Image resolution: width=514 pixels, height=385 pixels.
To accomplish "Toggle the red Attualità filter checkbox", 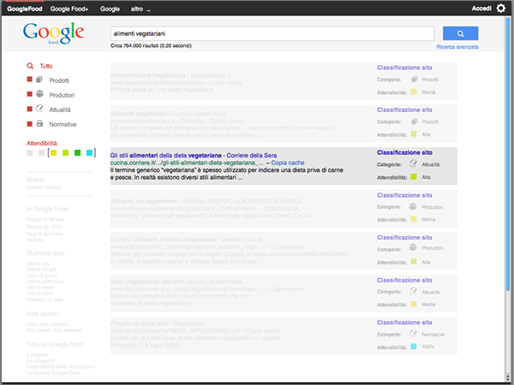I will 29,109.
